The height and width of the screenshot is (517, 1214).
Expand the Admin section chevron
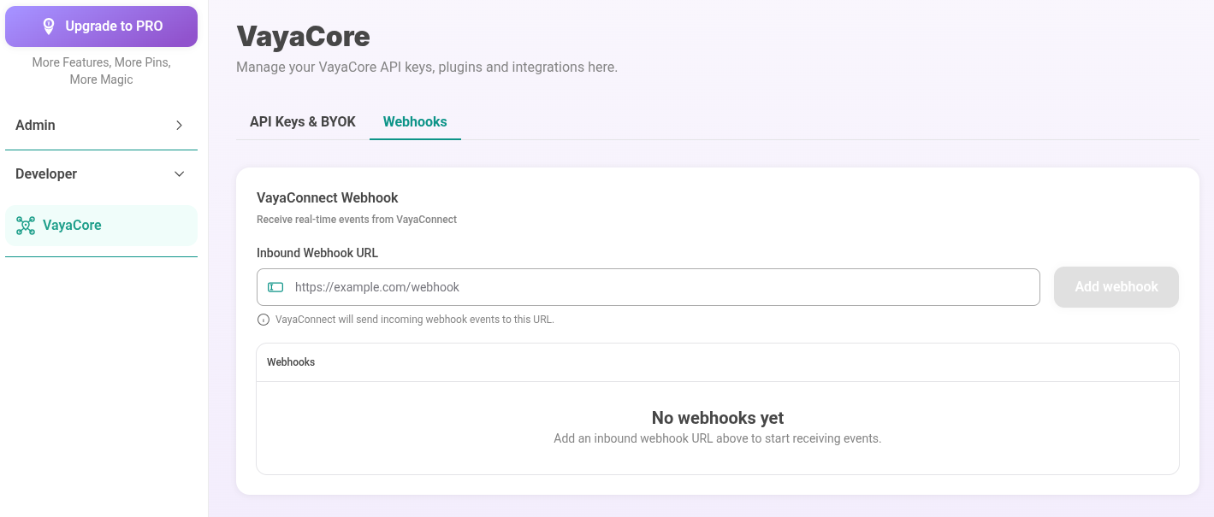pyautogui.click(x=179, y=126)
